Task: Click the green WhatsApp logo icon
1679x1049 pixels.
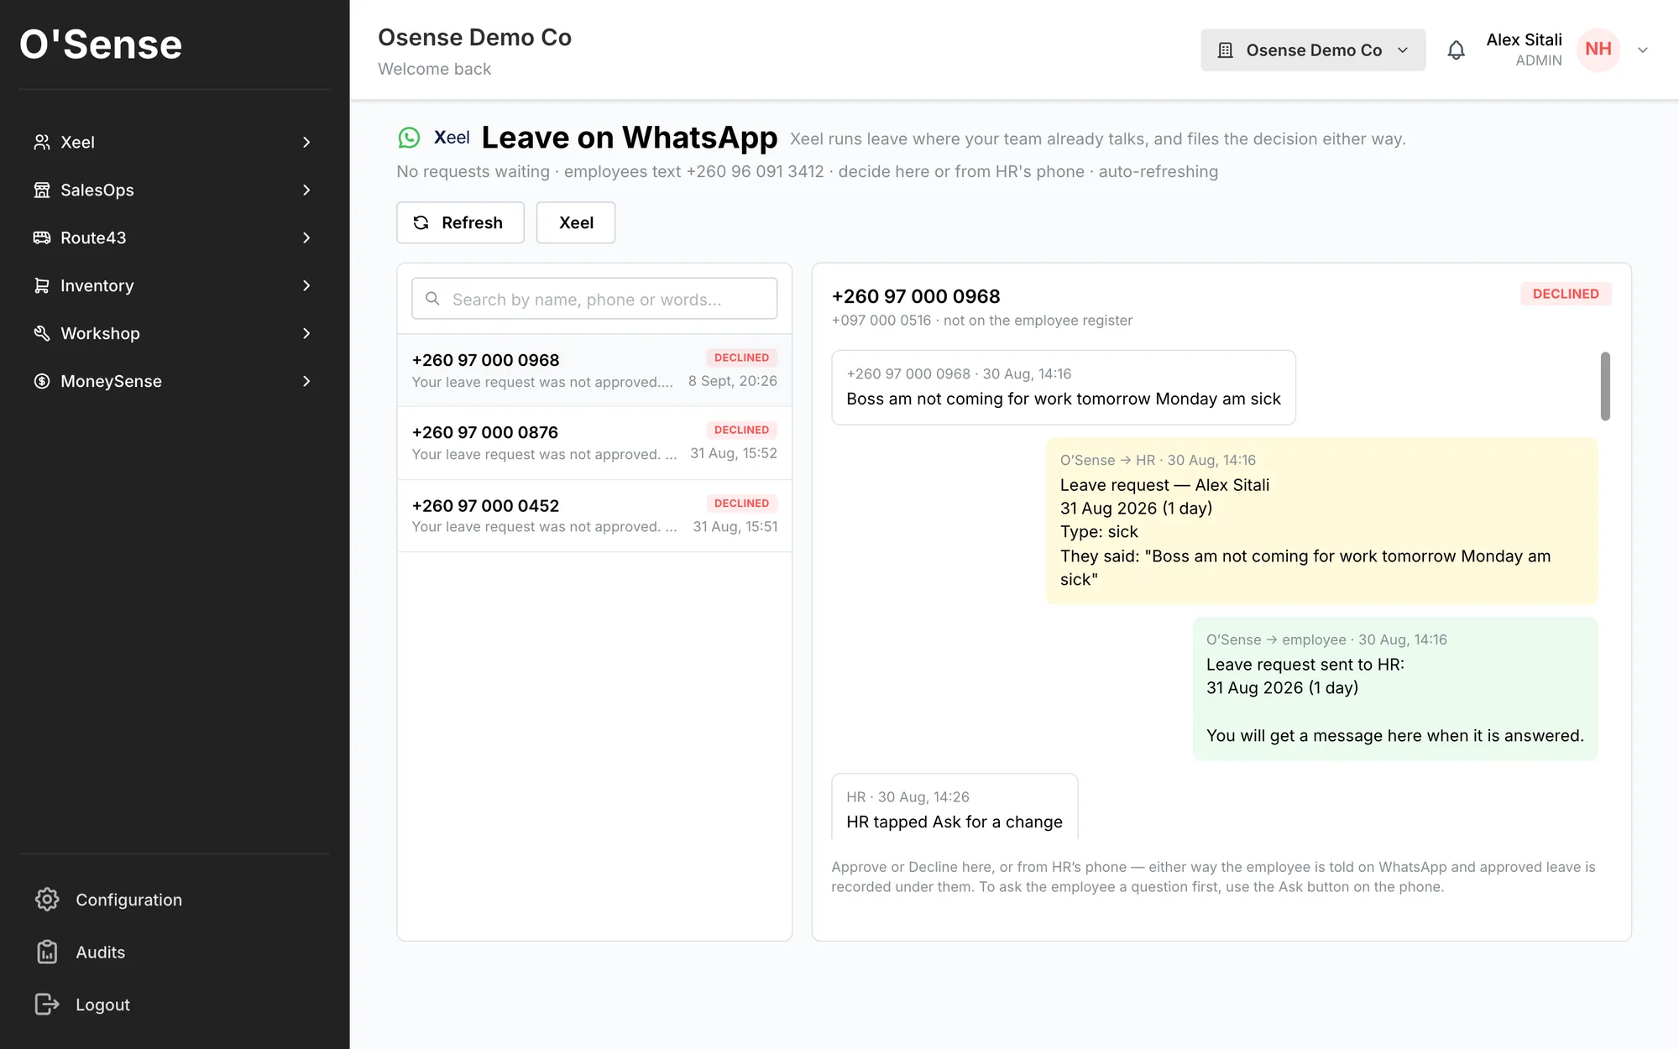Action: pyautogui.click(x=409, y=138)
